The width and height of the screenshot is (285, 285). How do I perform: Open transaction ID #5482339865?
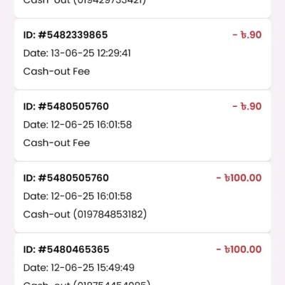tap(142, 54)
